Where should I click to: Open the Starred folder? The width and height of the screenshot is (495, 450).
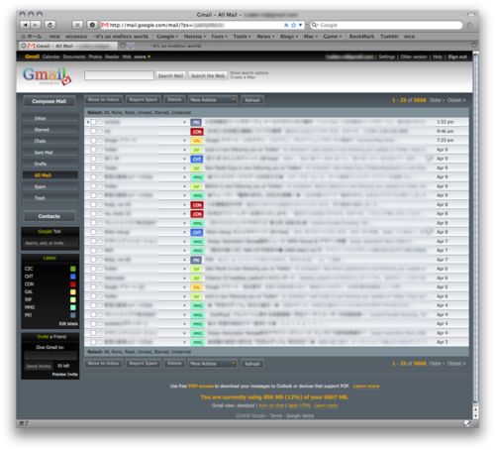click(x=50, y=130)
